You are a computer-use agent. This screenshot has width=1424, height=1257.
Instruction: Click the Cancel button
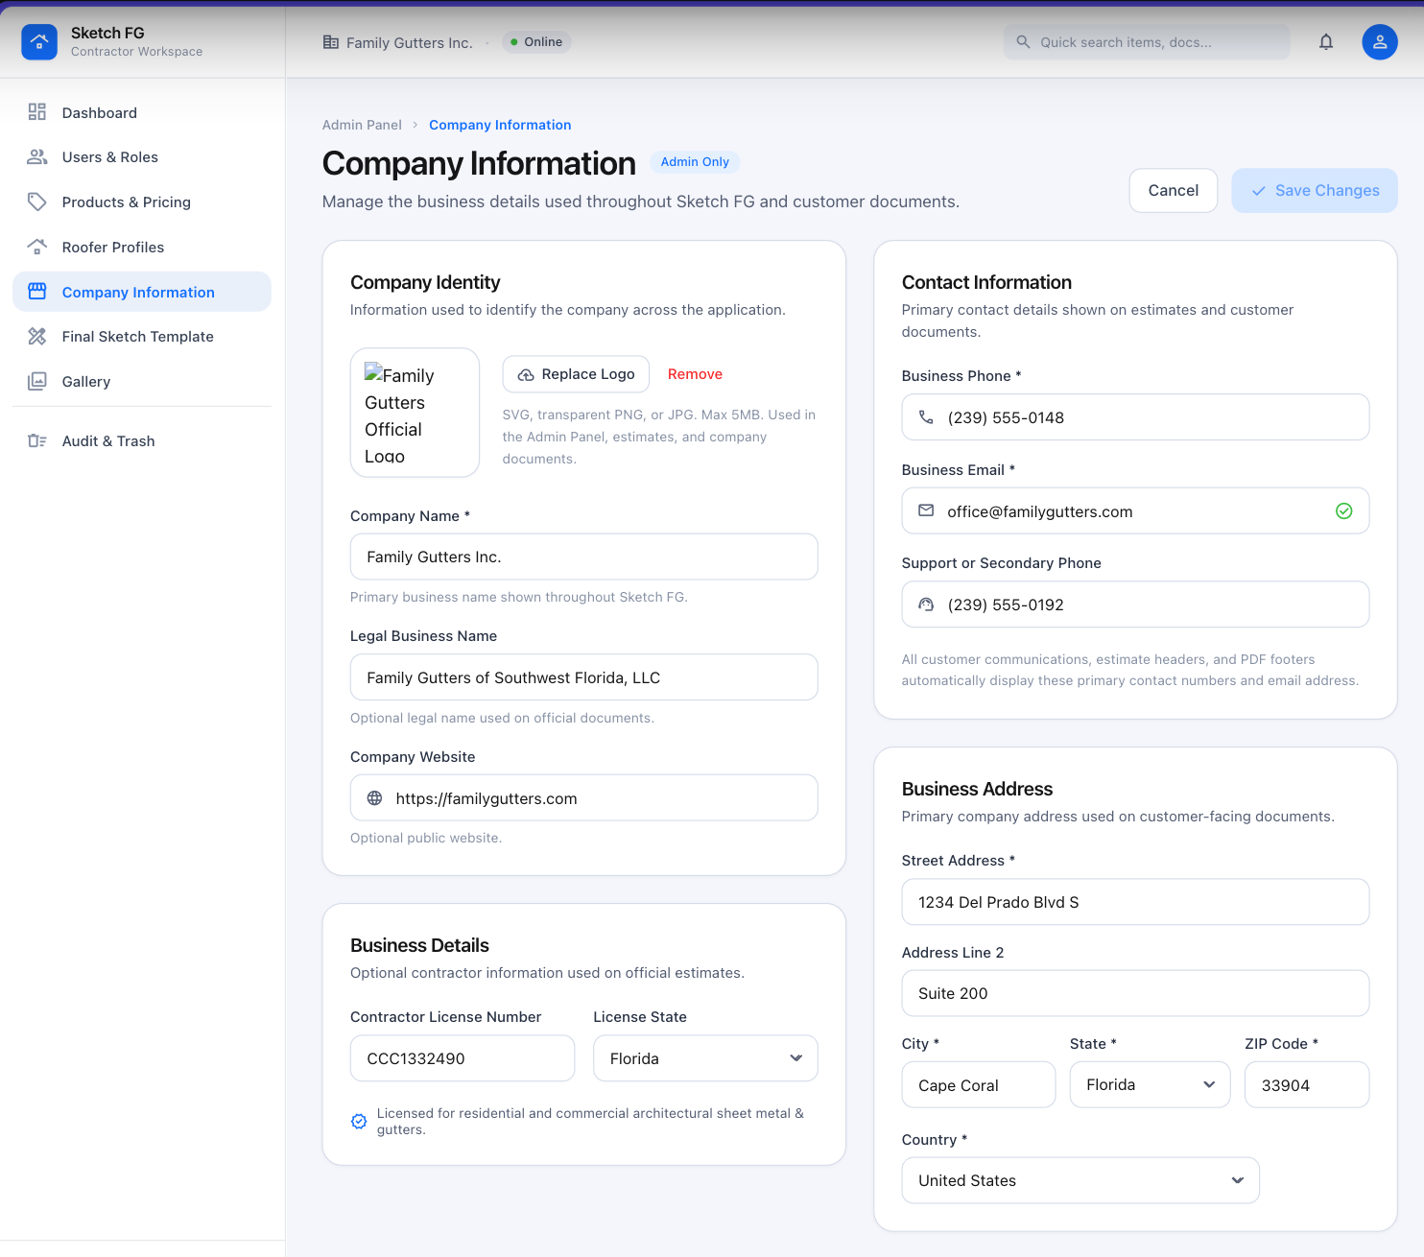pos(1174,191)
